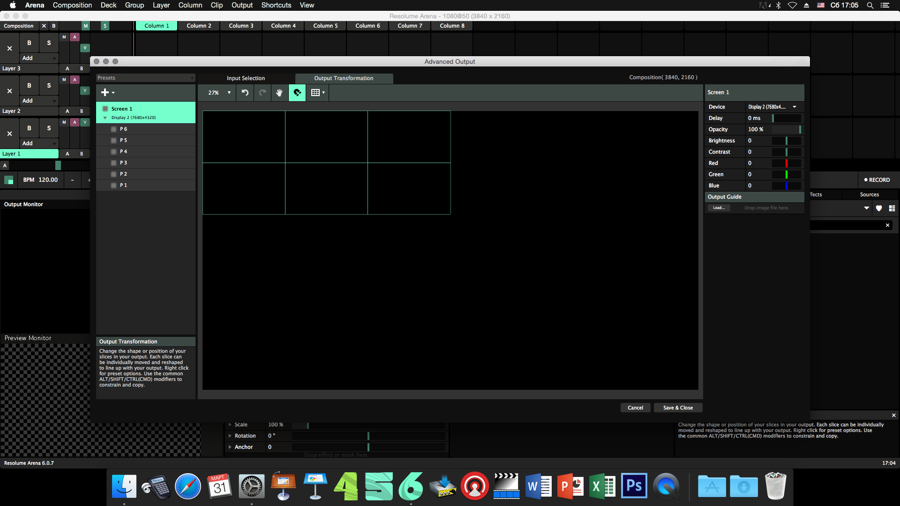The height and width of the screenshot is (506, 900).
Task: Select the P2 slice in list
Action: [124, 174]
